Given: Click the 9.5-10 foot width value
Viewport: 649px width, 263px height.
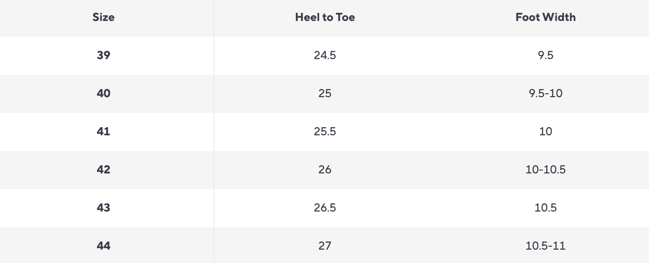Looking at the screenshot, I should (x=545, y=93).
